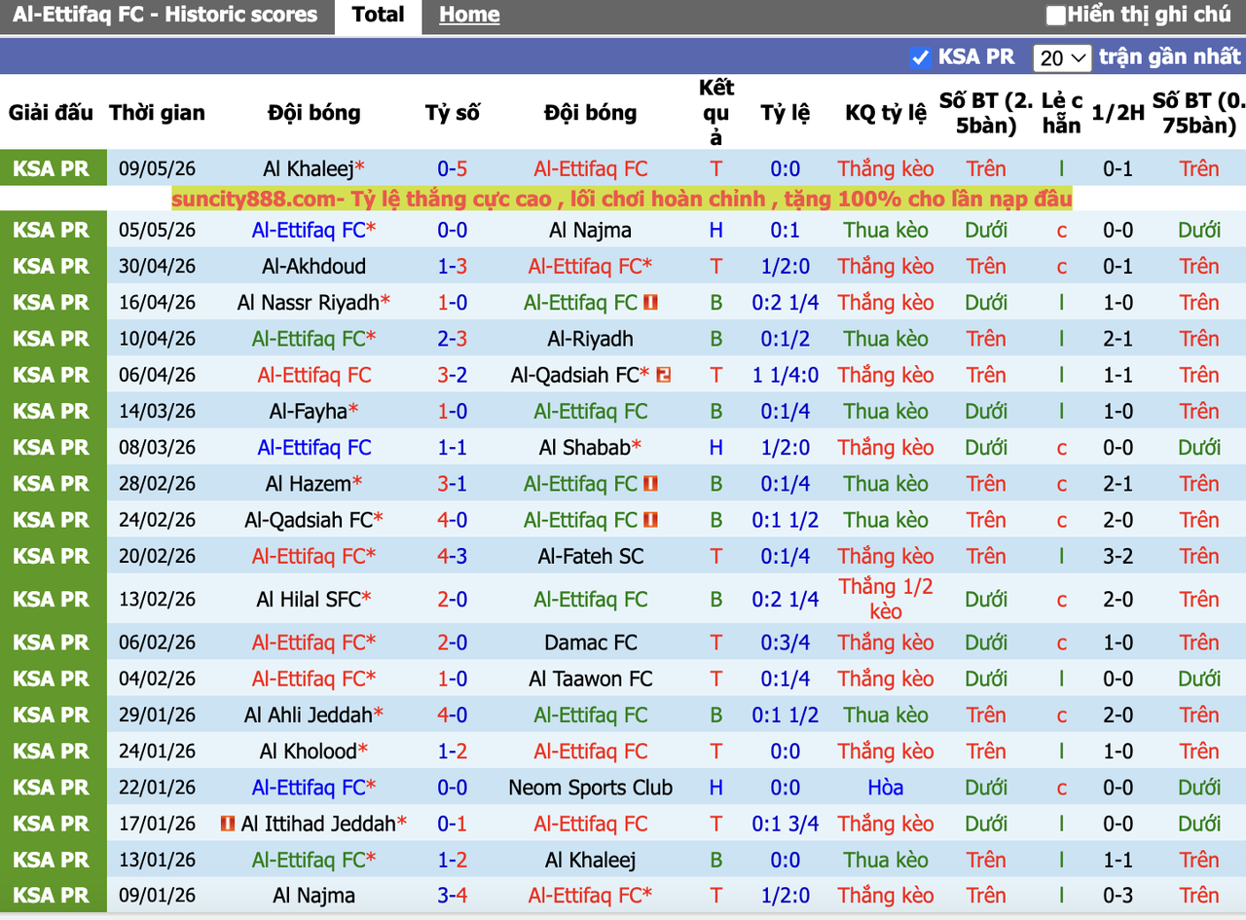Screen dimensions: 1246x920
Task: Click handicap '0:3/4' in Damac FC row
Action: pyautogui.click(x=786, y=643)
